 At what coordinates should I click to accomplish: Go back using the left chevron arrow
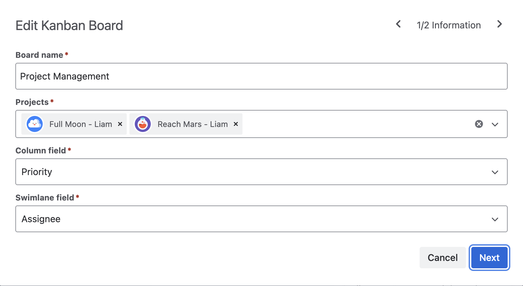pos(398,24)
